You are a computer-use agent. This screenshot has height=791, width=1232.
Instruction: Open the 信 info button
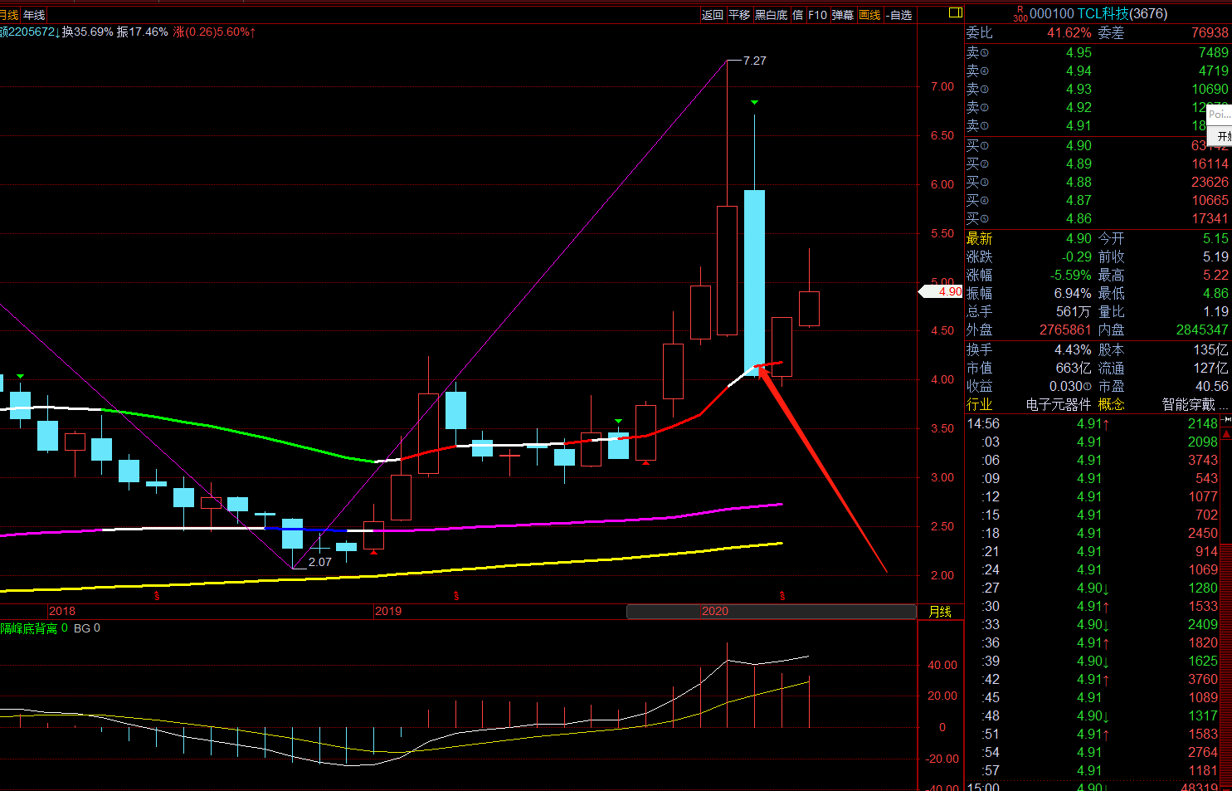[797, 15]
